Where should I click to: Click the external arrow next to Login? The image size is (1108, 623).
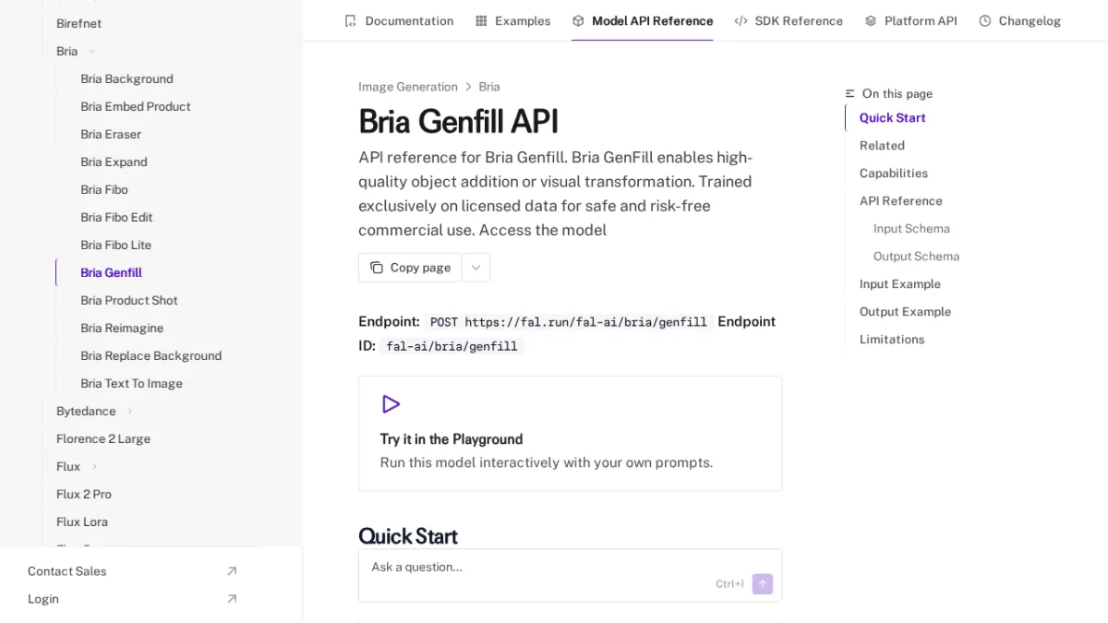pos(232,599)
